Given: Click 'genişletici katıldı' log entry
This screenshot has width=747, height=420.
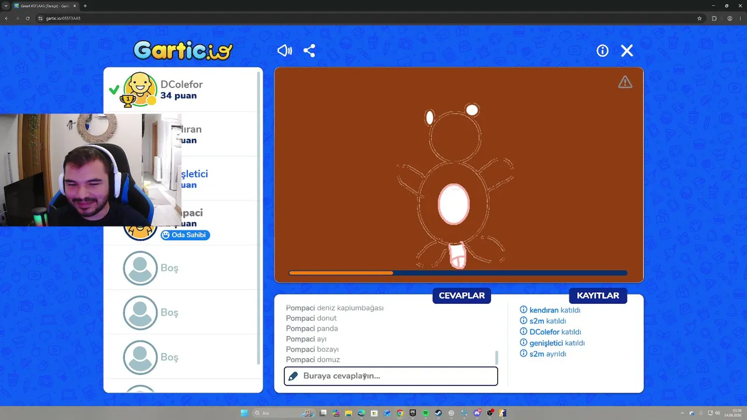Looking at the screenshot, I should [x=552, y=343].
